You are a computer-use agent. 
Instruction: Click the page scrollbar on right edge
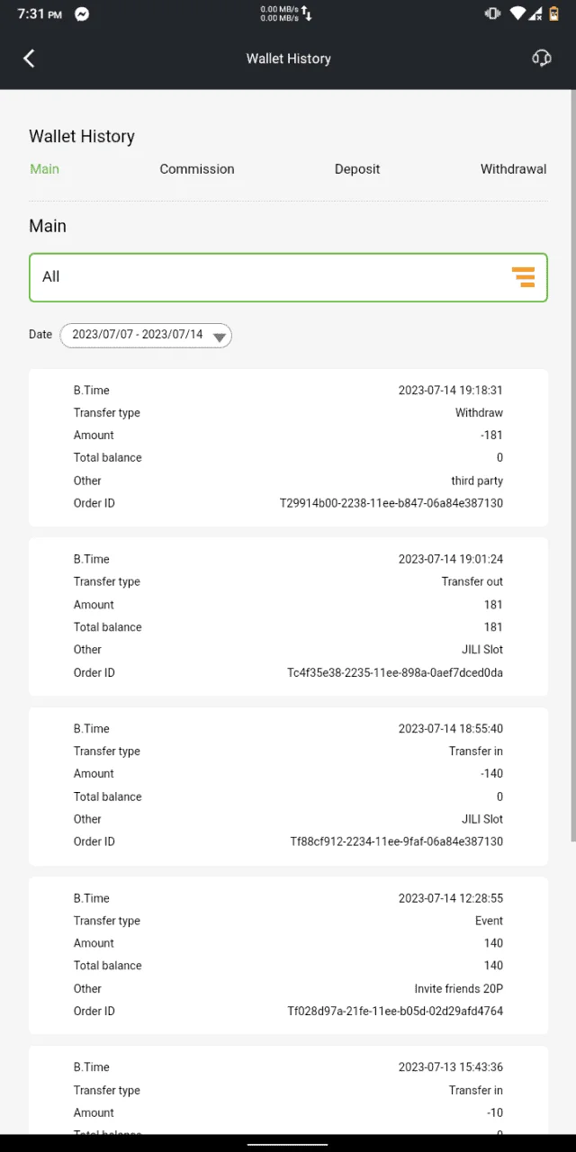point(572,468)
